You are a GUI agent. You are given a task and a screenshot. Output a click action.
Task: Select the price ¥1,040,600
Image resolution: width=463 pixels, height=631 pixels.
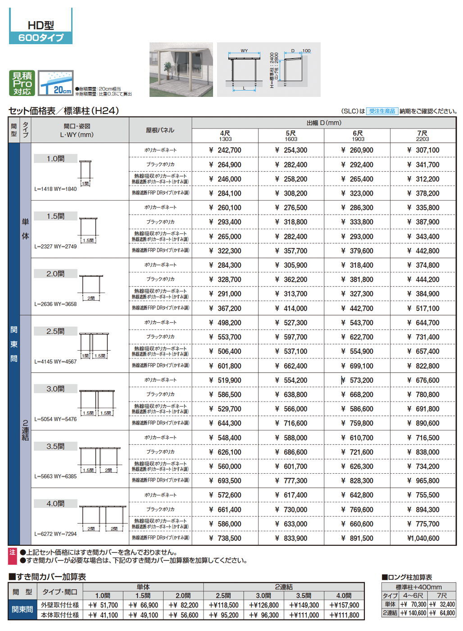423,538
